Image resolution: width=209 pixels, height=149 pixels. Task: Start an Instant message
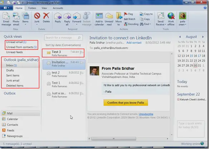(87, 19)
